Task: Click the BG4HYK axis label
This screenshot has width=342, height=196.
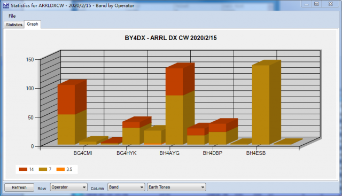Action: 127,153
